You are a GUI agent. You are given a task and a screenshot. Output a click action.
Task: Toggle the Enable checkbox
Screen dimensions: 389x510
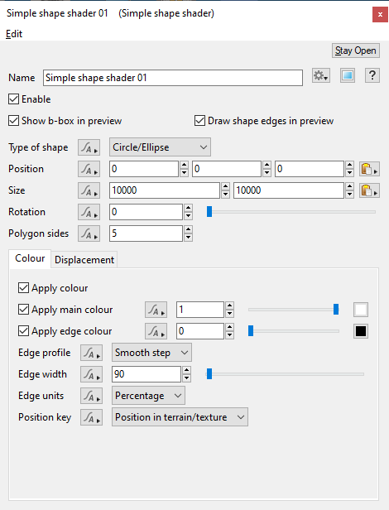14,99
